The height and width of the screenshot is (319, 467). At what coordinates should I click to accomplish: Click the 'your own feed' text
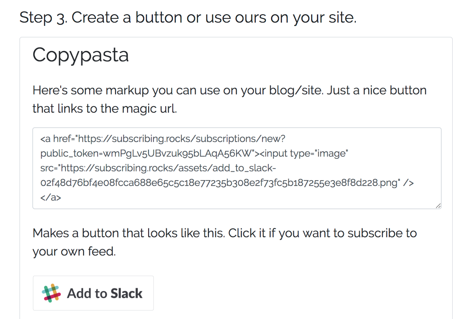[74, 252]
